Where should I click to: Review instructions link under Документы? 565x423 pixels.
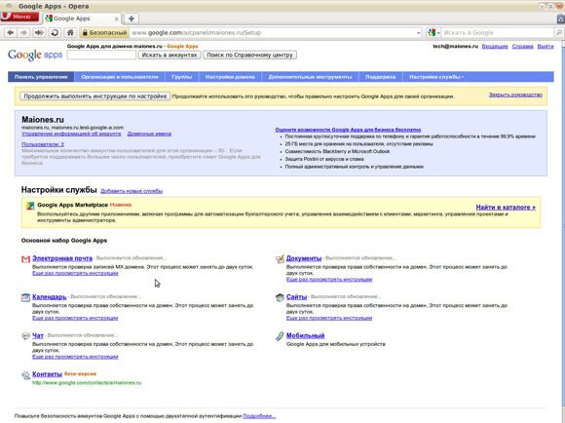coord(329,280)
